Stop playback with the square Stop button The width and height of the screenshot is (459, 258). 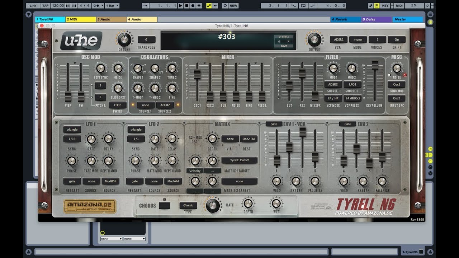click(x=186, y=6)
